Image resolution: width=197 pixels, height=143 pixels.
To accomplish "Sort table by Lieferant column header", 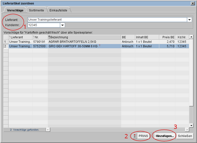I will [x=20, y=37].
